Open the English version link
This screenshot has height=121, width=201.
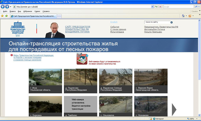coord(114,22)
